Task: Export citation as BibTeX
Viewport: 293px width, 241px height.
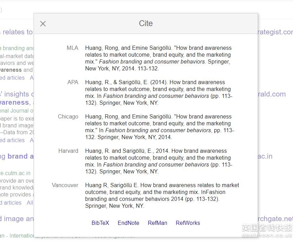Action: coord(100,223)
